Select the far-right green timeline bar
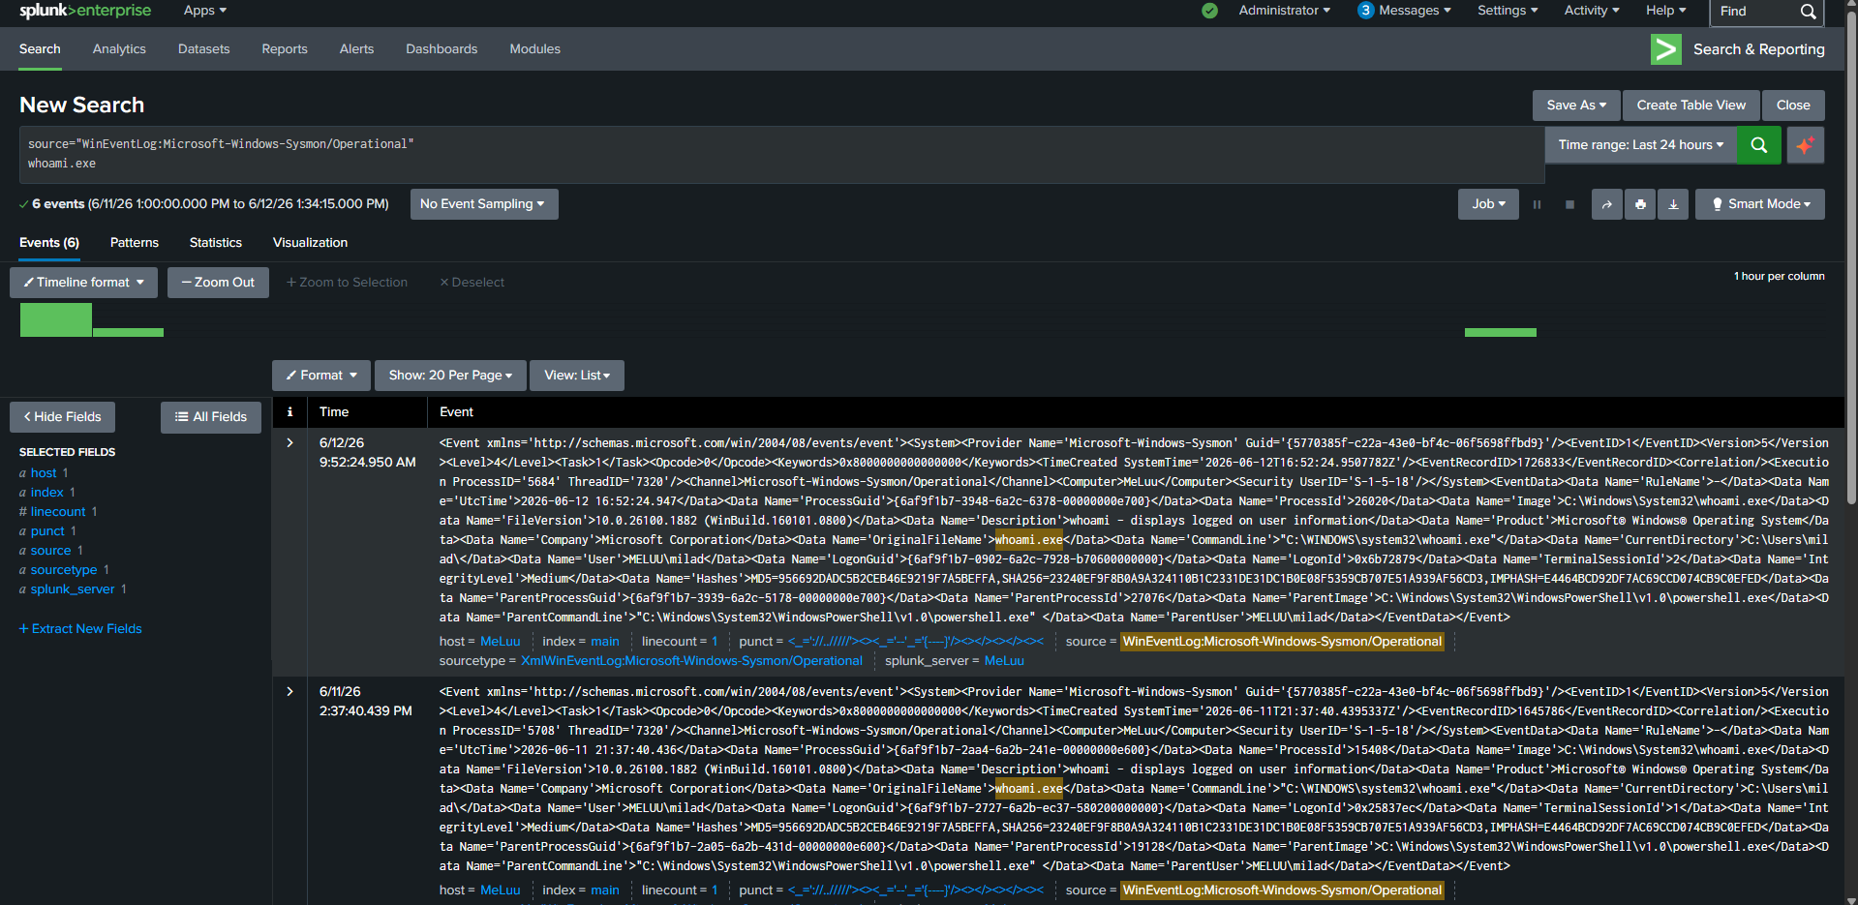The image size is (1858, 905). pyautogui.click(x=1500, y=333)
